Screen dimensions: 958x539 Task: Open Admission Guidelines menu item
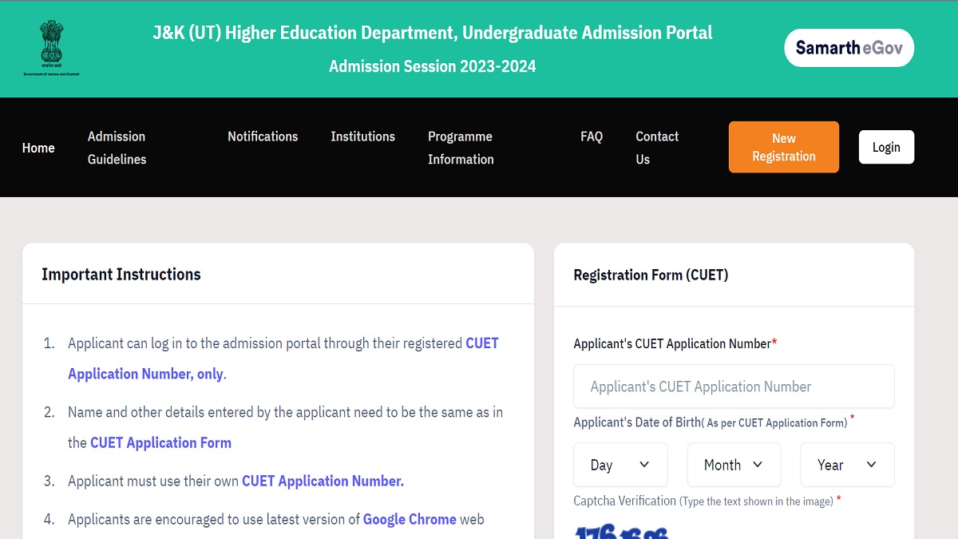click(x=117, y=148)
